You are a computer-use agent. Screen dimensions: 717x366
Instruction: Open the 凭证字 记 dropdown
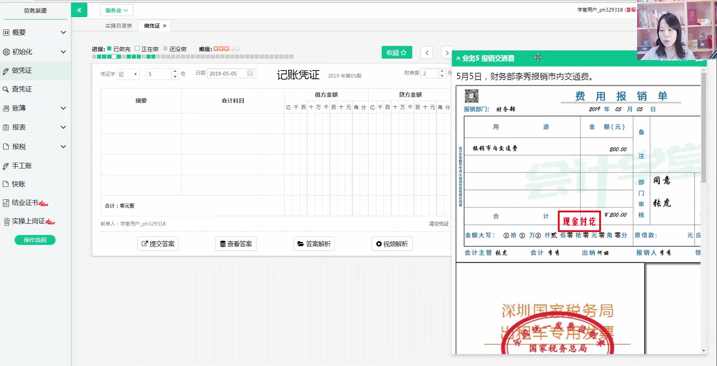click(128, 74)
